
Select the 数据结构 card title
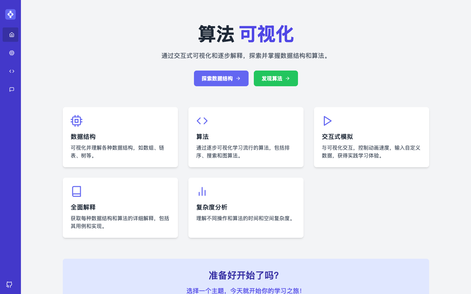point(83,137)
